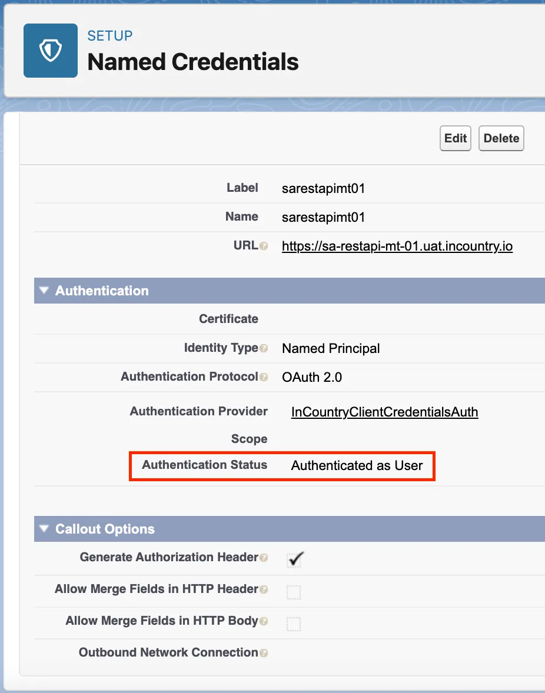545x693 pixels.
Task: Open help for Allow Merge Fields in HTTP Header
Action: (x=264, y=589)
